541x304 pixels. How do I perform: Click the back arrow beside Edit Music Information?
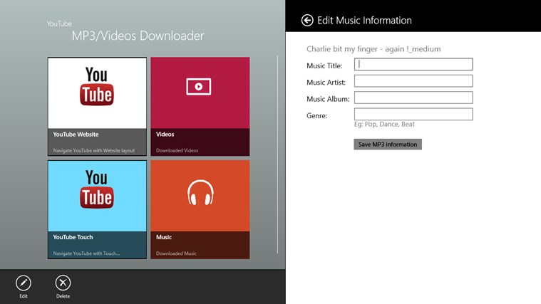pyautogui.click(x=307, y=21)
